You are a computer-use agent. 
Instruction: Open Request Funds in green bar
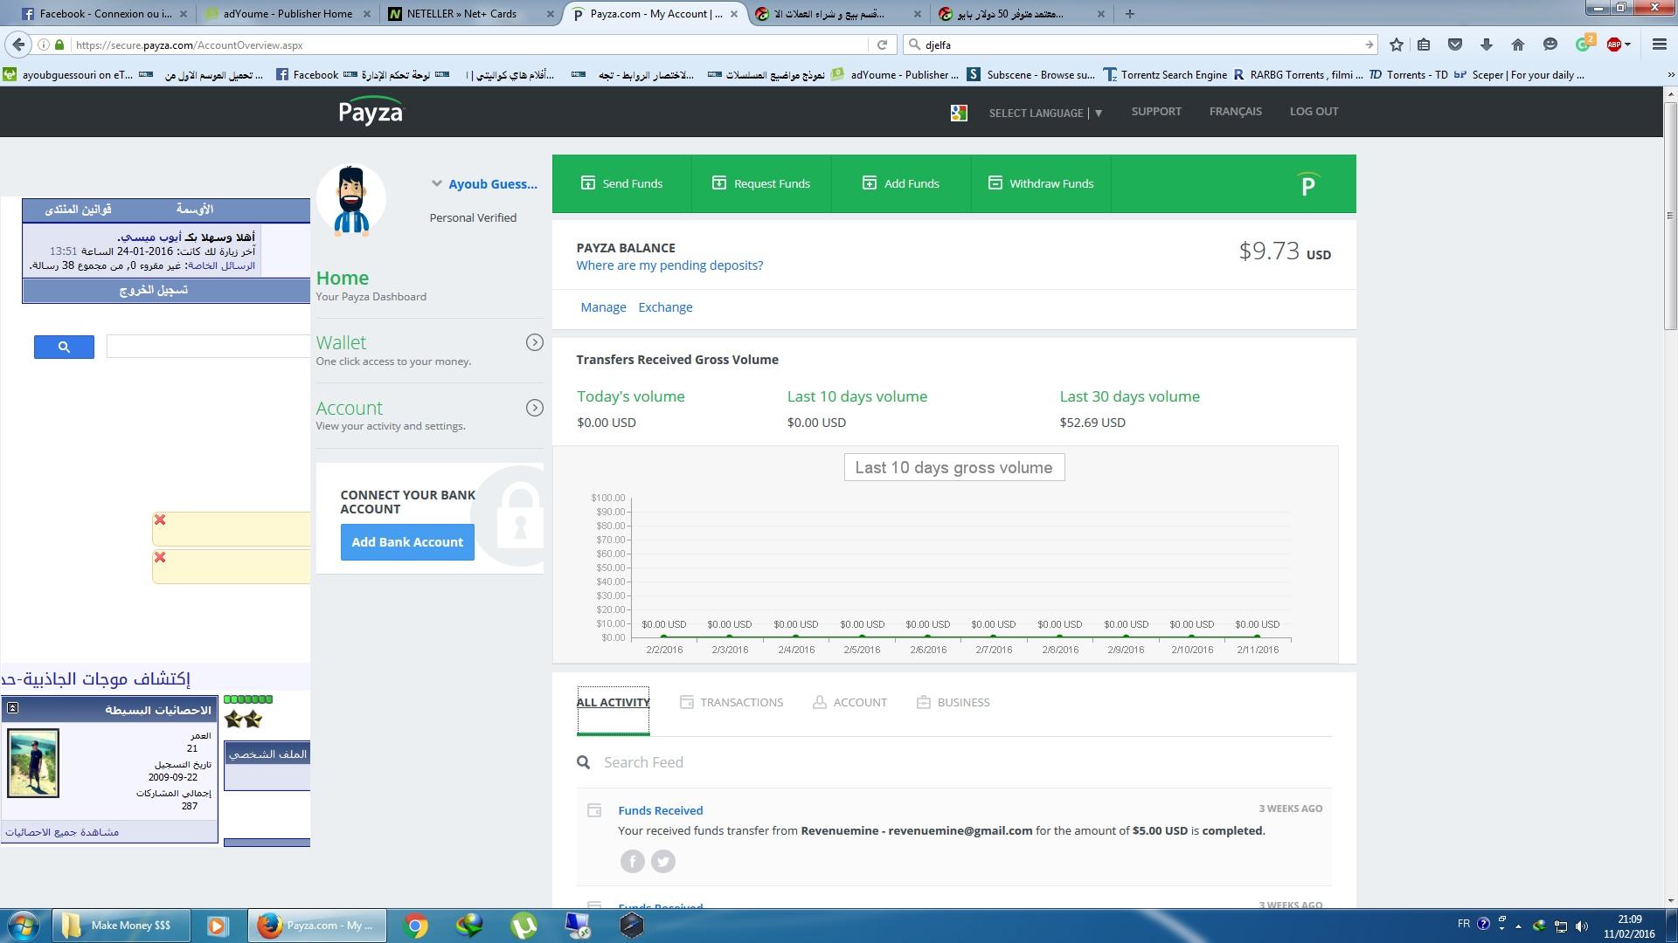point(761,183)
